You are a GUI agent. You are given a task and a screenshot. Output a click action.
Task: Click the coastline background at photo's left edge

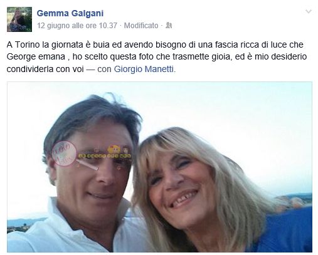coord(23,224)
